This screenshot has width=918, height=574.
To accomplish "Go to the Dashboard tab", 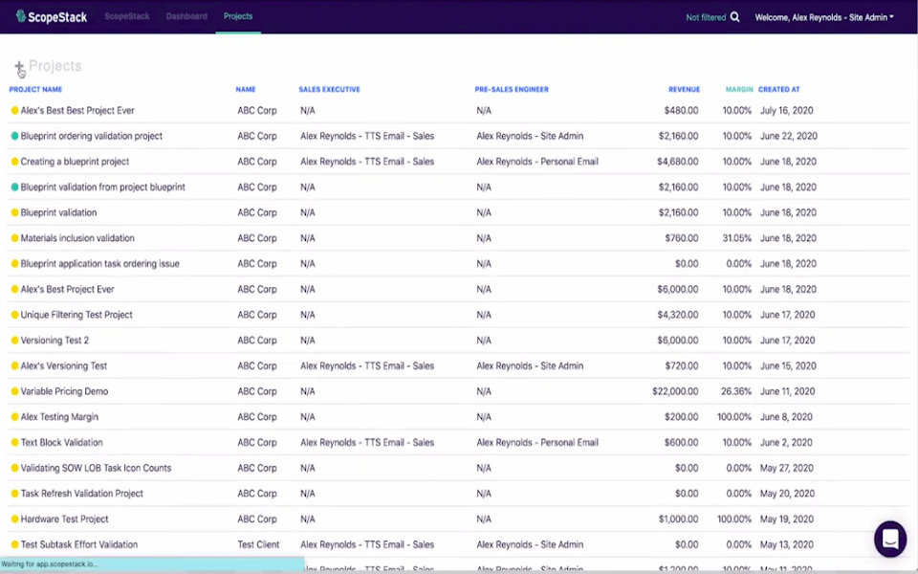I will coord(186,16).
